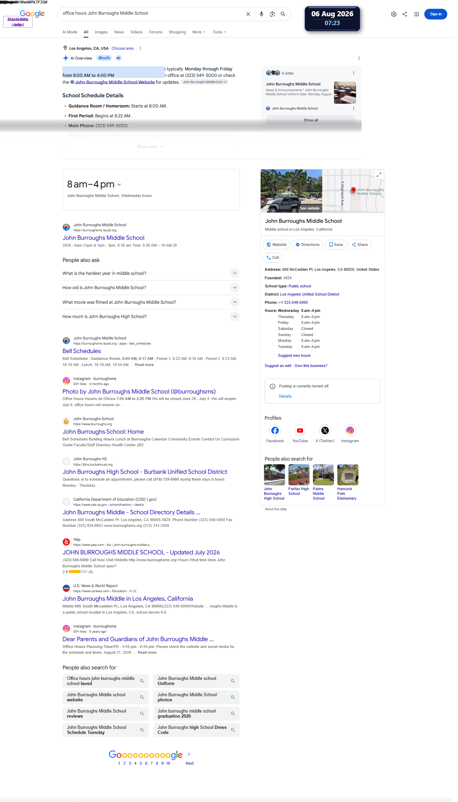This screenshot has width=458, height=802.
Task: Switch to News tab
Action: pos(119,32)
